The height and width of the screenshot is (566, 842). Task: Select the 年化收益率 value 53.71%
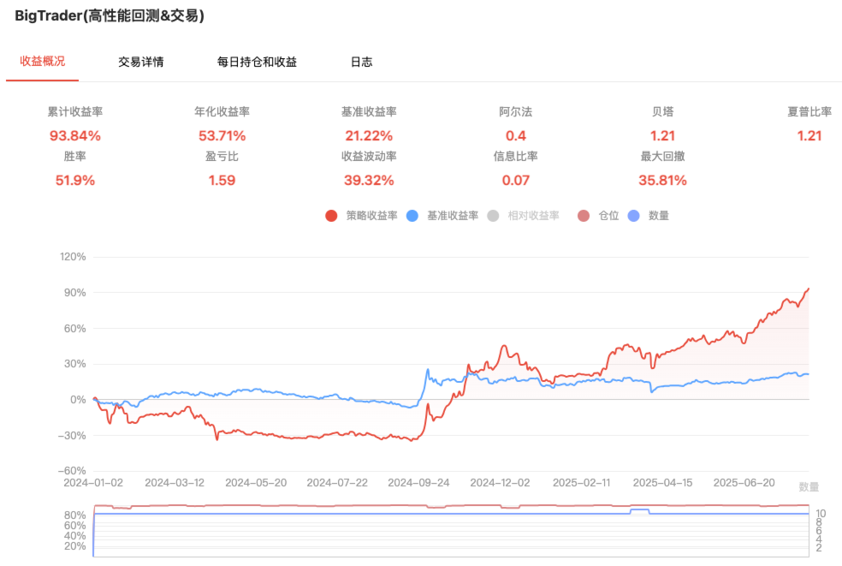pos(222,135)
